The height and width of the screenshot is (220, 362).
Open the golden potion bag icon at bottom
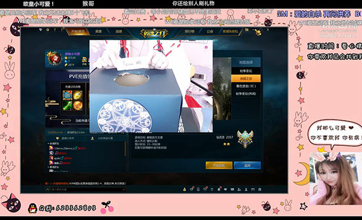coord(185,189)
